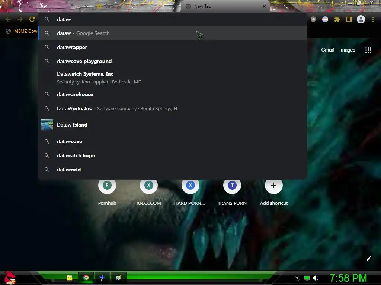Click the Dataw Island thumbnail image
The width and height of the screenshot is (381, 285).
[47, 125]
